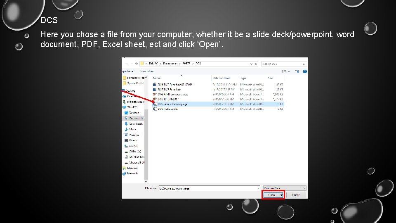The width and height of the screenshot is (396, 223).
Task: Click the Up one level arrow
Action: (137, 64)
